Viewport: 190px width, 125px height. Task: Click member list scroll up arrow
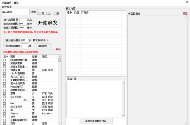59,56
